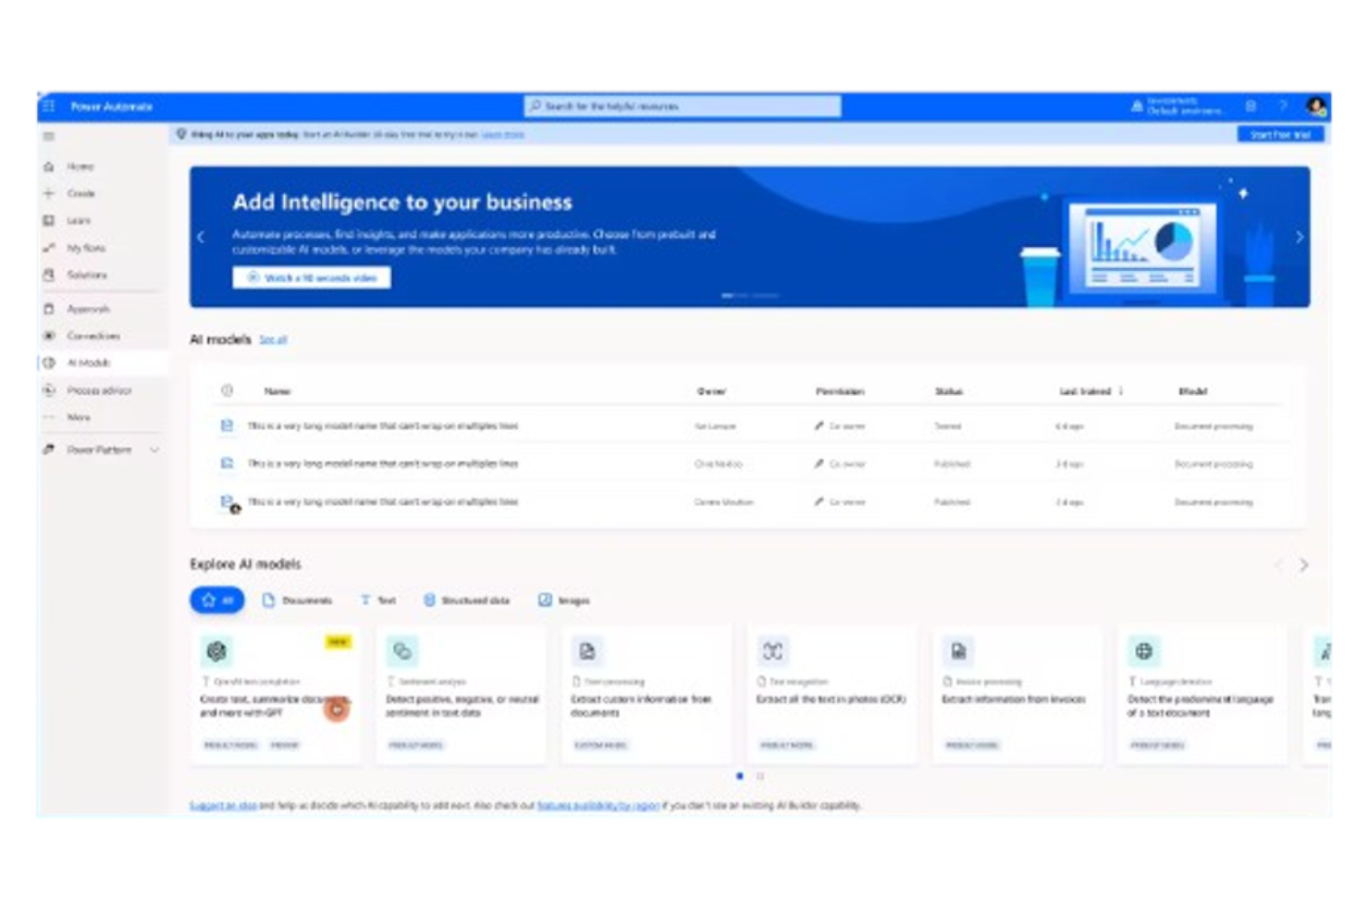Follow the Learn more link in banner
The height and width of the screenshot is (913, 1369).
tap(502, 135)
